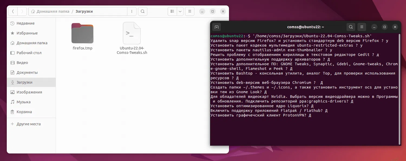Open Корзина in the sidebar

(x=31, y=112)
